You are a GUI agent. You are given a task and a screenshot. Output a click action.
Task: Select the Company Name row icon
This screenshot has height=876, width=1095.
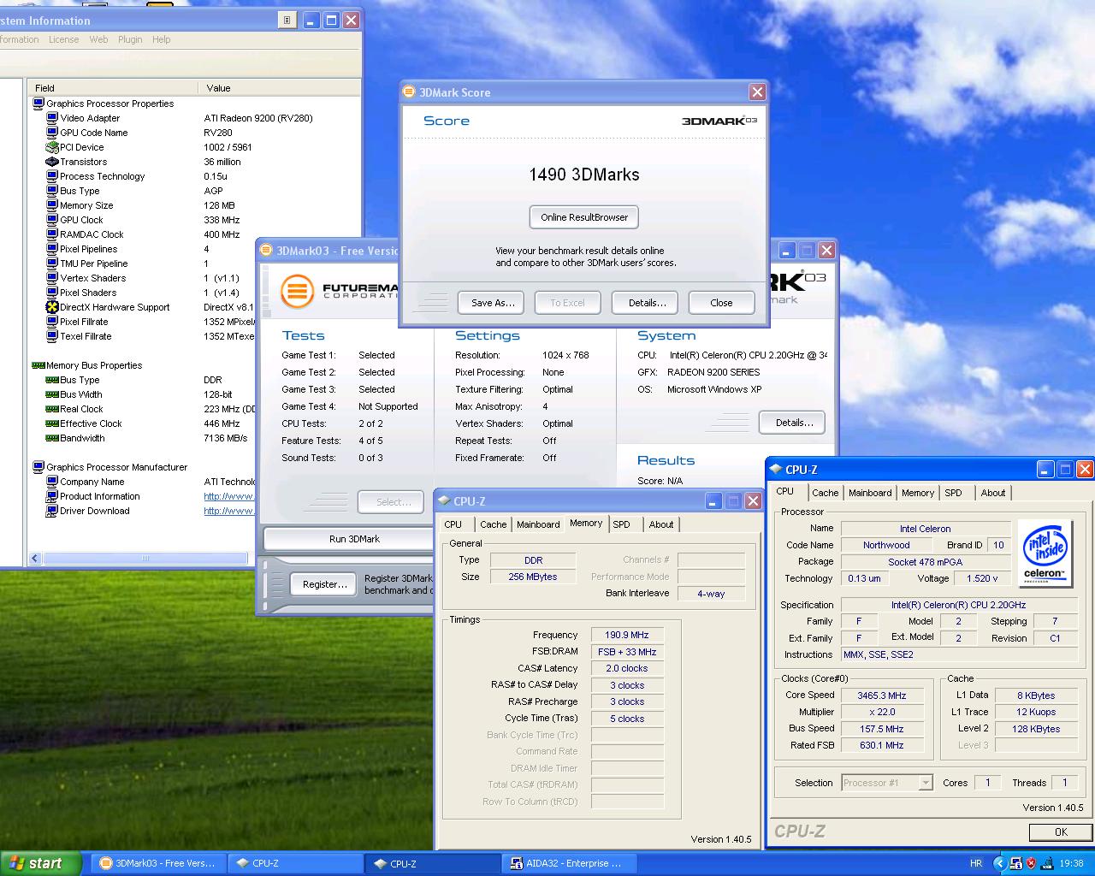click(52, 482)
